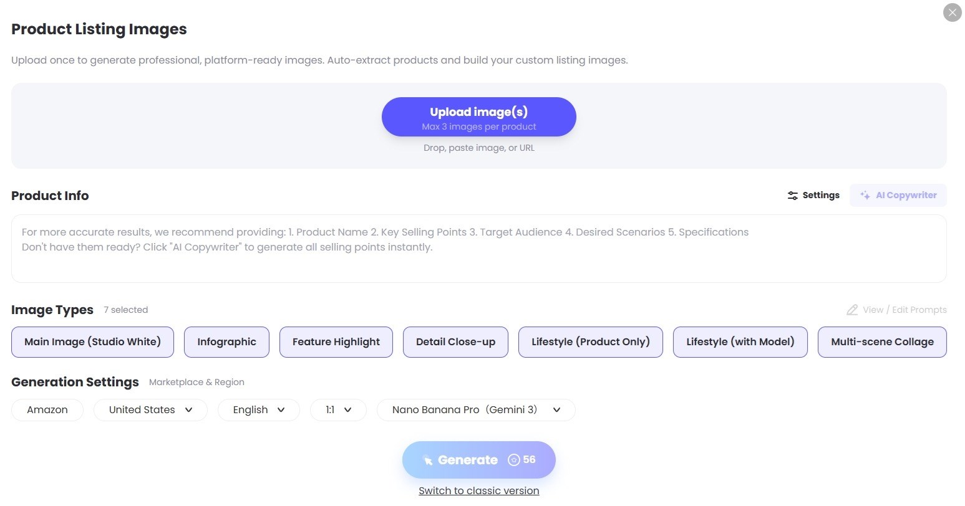
Task: Expand the Nano Banana Pro model dropdown
Action: 476,410
